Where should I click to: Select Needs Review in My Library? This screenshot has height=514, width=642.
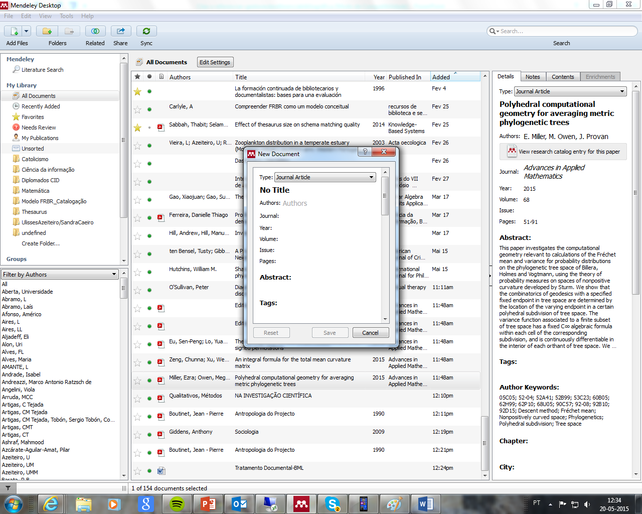(39, 127)
